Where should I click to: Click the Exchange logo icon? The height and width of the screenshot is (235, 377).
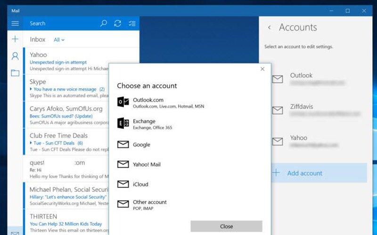123,123
